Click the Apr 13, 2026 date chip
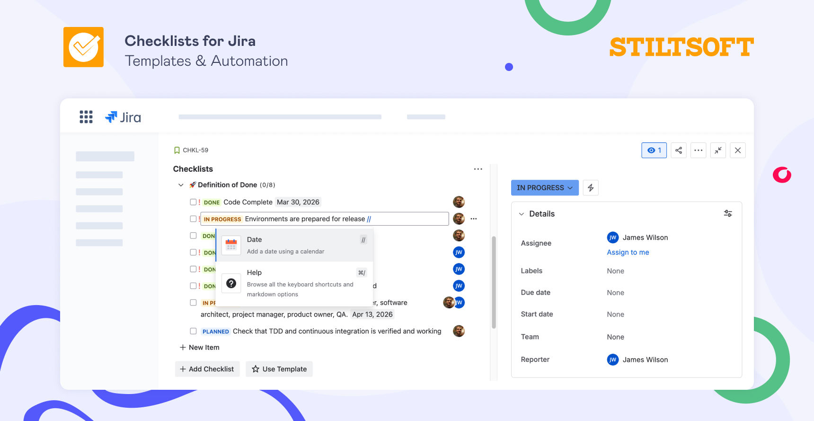Screen dimensions: 814x421 tap(372, 314)
